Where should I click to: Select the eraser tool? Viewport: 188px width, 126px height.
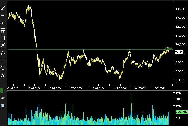(x=3, y=98)
